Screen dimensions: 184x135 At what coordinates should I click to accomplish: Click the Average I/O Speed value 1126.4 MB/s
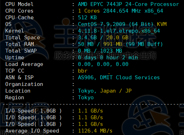tap(95, 131)
